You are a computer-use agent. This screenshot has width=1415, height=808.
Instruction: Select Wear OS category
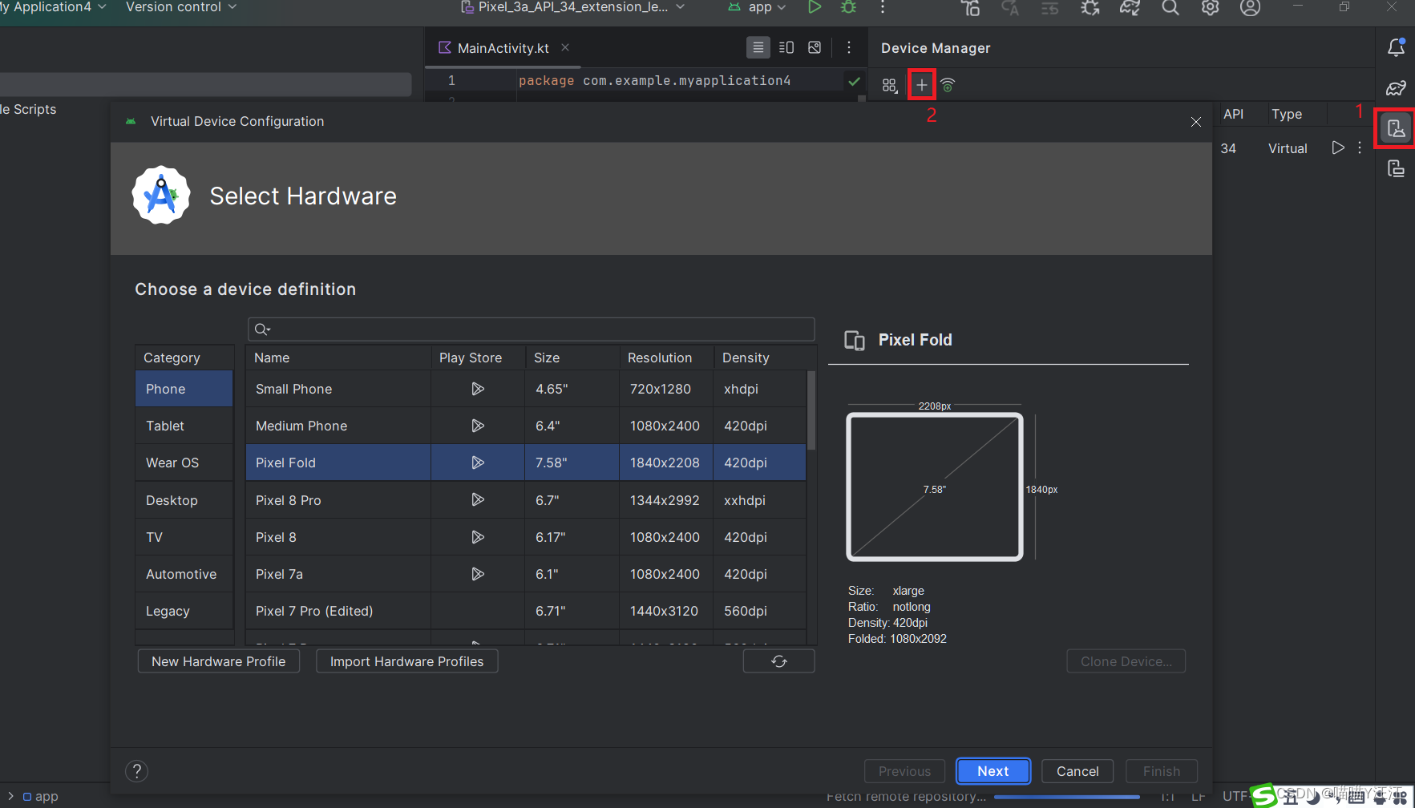(x=184, y=463)
